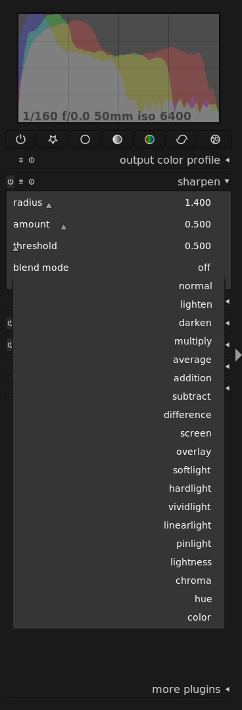The image size is (242, 710).
Task: Collapse the sharpen module arrow
Action: [227, 181]
